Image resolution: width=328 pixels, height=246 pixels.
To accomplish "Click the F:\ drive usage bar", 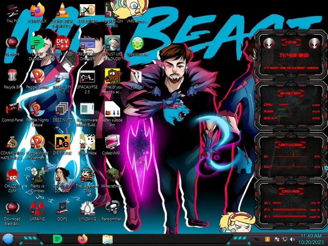I will coord(292,209).
